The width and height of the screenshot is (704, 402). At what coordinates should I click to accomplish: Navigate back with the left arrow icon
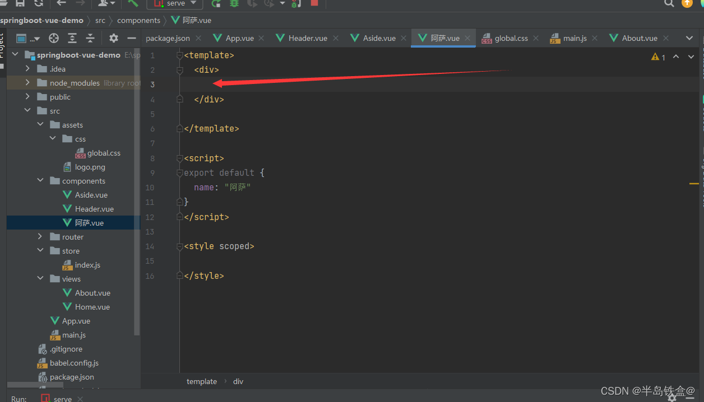click(x=62, y=3)
